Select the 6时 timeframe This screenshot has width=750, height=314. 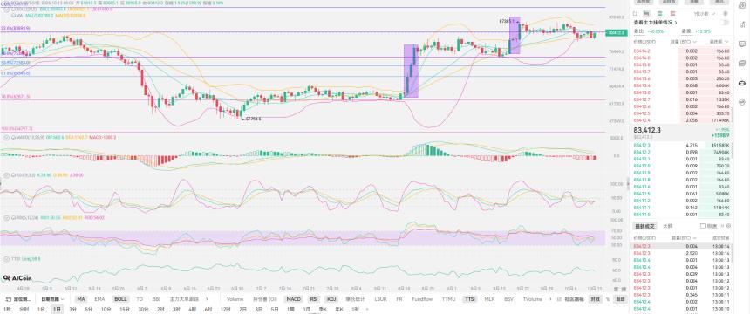[x=208, y=310]
